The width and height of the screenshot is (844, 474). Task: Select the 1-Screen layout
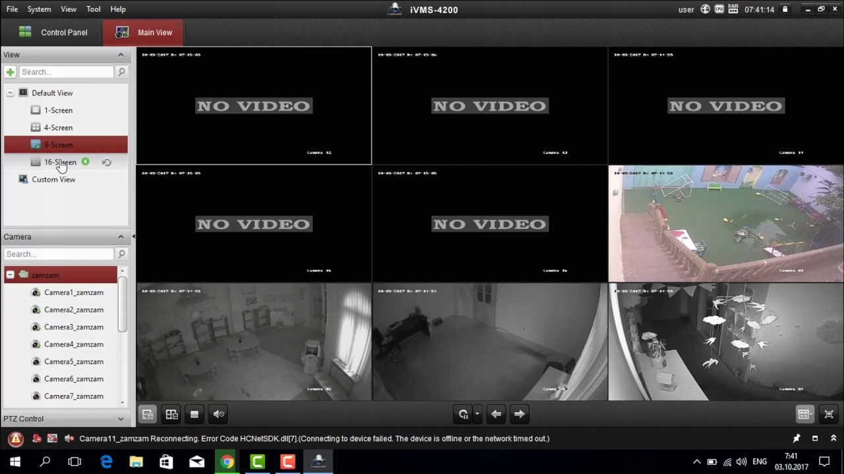[x=58, y=110]
